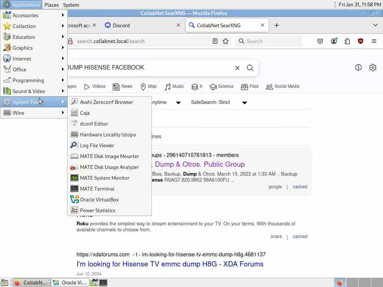Click the Sound & Video category icon
The height and width of the screenshot is (287, 383).
[x=7, y=91]
